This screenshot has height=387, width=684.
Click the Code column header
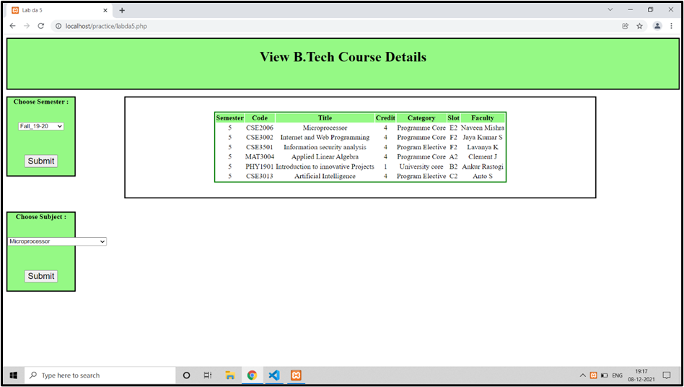260,117
